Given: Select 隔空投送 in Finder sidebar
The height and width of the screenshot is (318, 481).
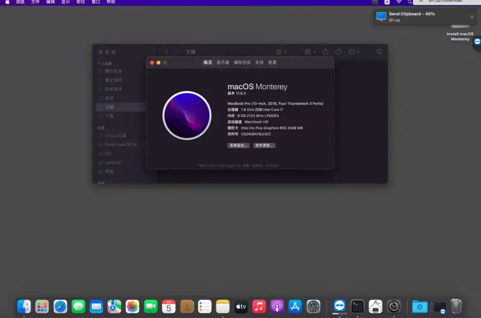Looking at the screenshot, I should click(120, 71).
